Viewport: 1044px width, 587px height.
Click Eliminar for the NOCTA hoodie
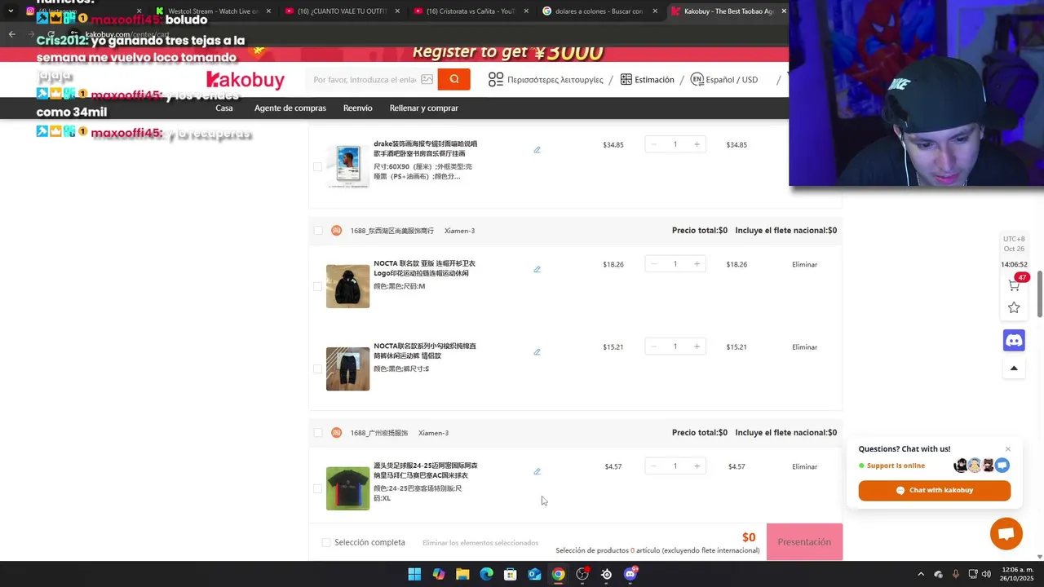click(804, 264)
